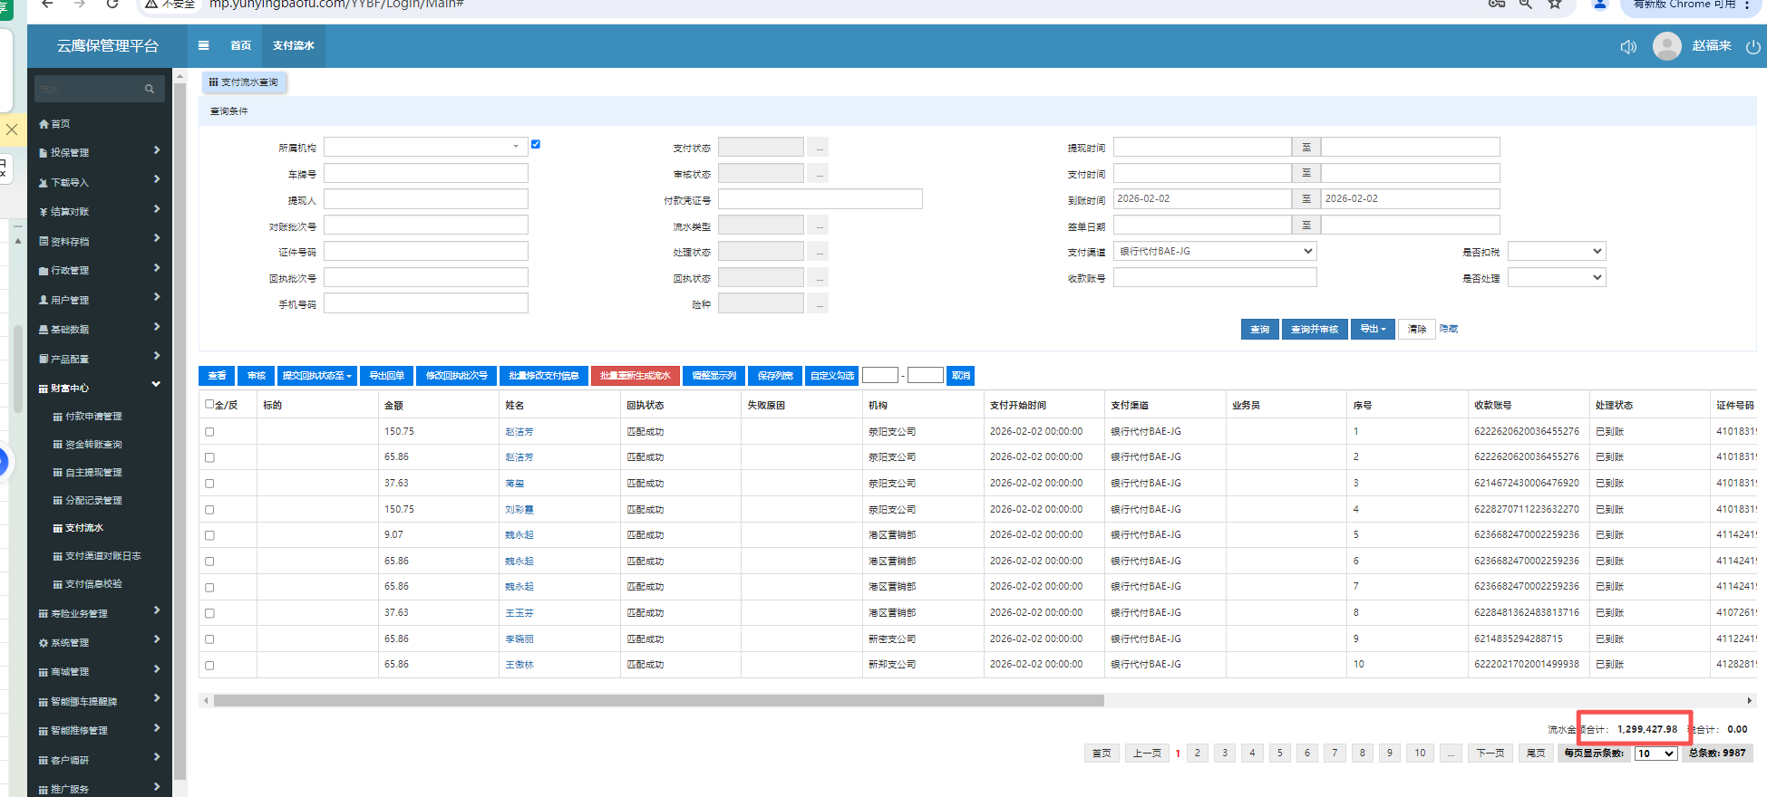This screenshot has height=797, width=1767.
Task: Click the power logout icon
Action: pyautogui.click(x=1752, y=46)
